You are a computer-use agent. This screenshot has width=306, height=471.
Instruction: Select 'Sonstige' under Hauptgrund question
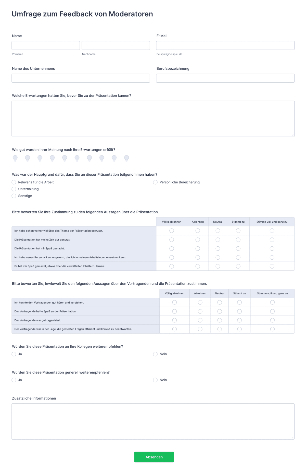[14, 196]
